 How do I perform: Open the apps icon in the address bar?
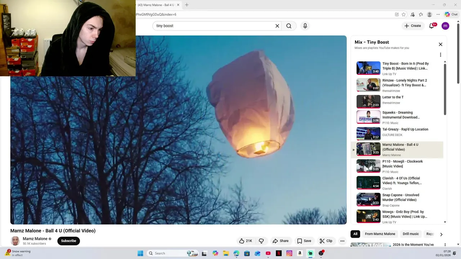pyautogui.click(x=397, y=14)
